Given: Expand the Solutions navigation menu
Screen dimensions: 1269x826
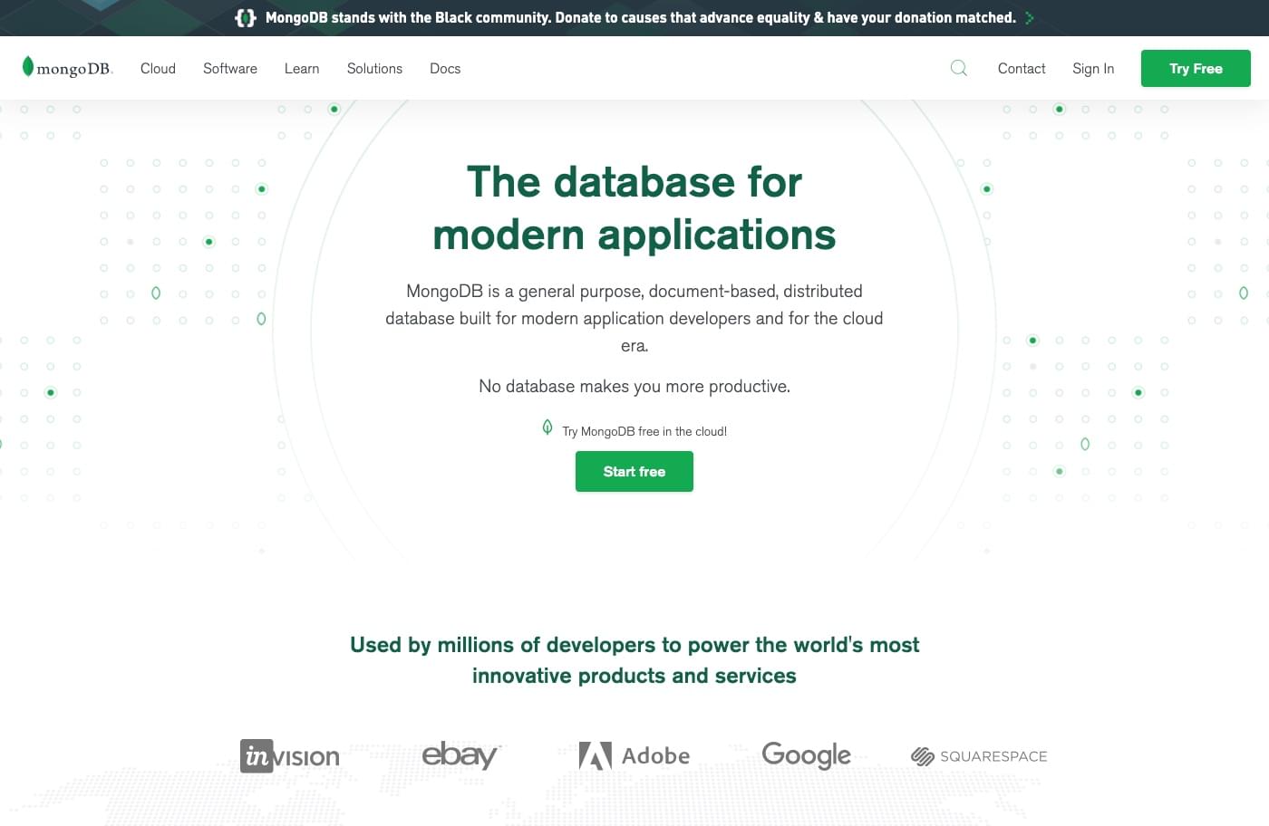Looking at the screenshot, I should (374, 69).
